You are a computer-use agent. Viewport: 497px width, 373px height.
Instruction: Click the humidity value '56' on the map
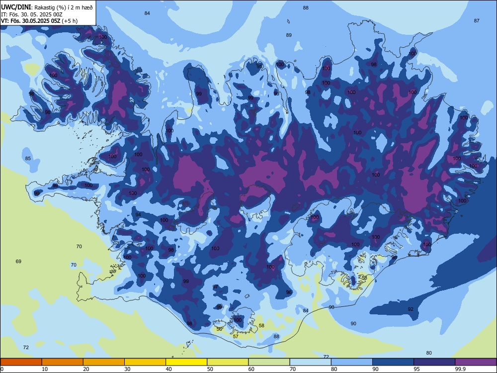click(219, 329)
